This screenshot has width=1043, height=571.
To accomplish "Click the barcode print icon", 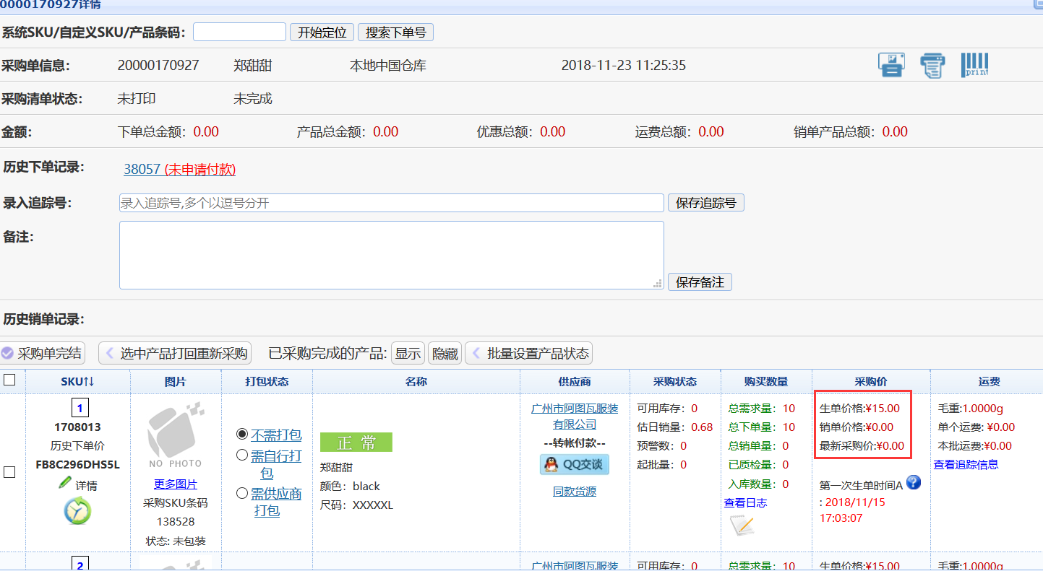I will (x=974, y=65).
